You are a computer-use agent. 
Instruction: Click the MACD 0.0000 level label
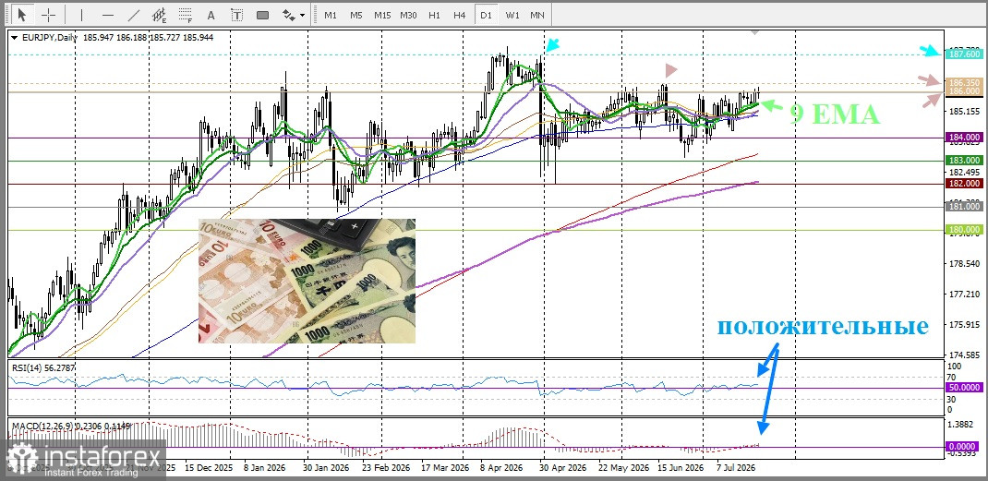coord(964,446)
